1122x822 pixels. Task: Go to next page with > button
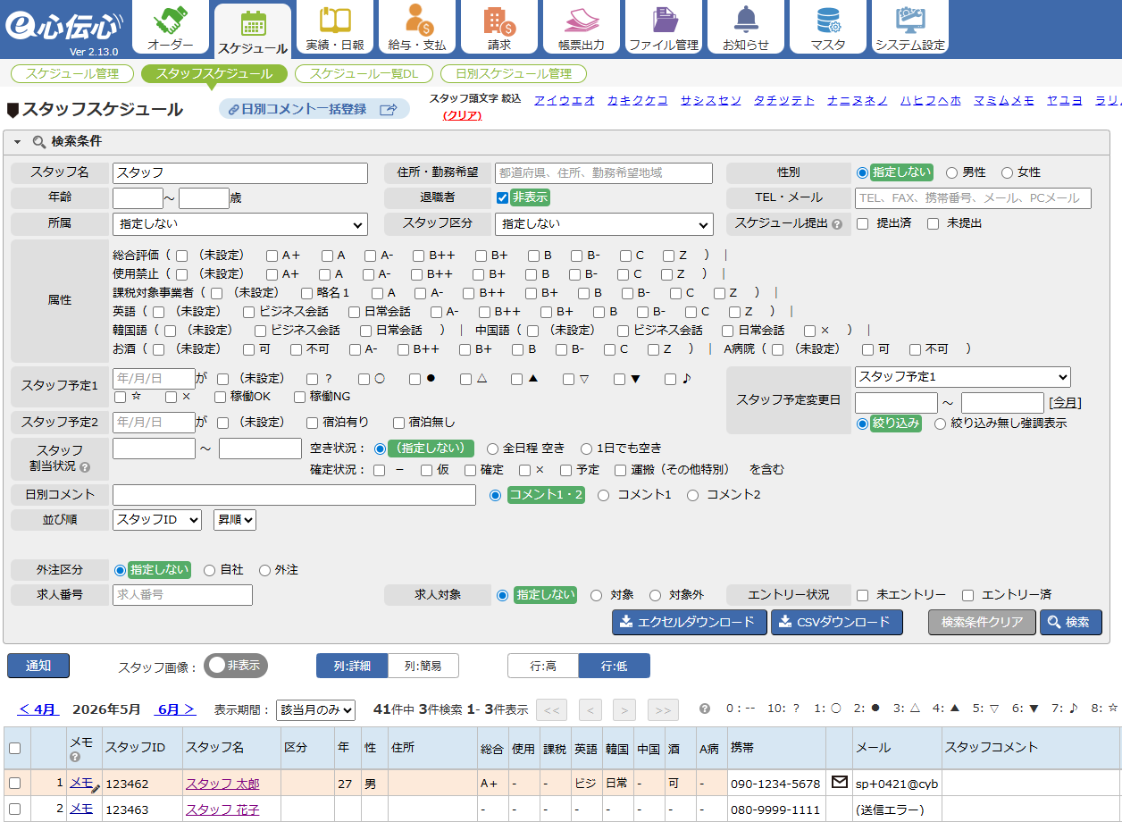coord(624,710)
